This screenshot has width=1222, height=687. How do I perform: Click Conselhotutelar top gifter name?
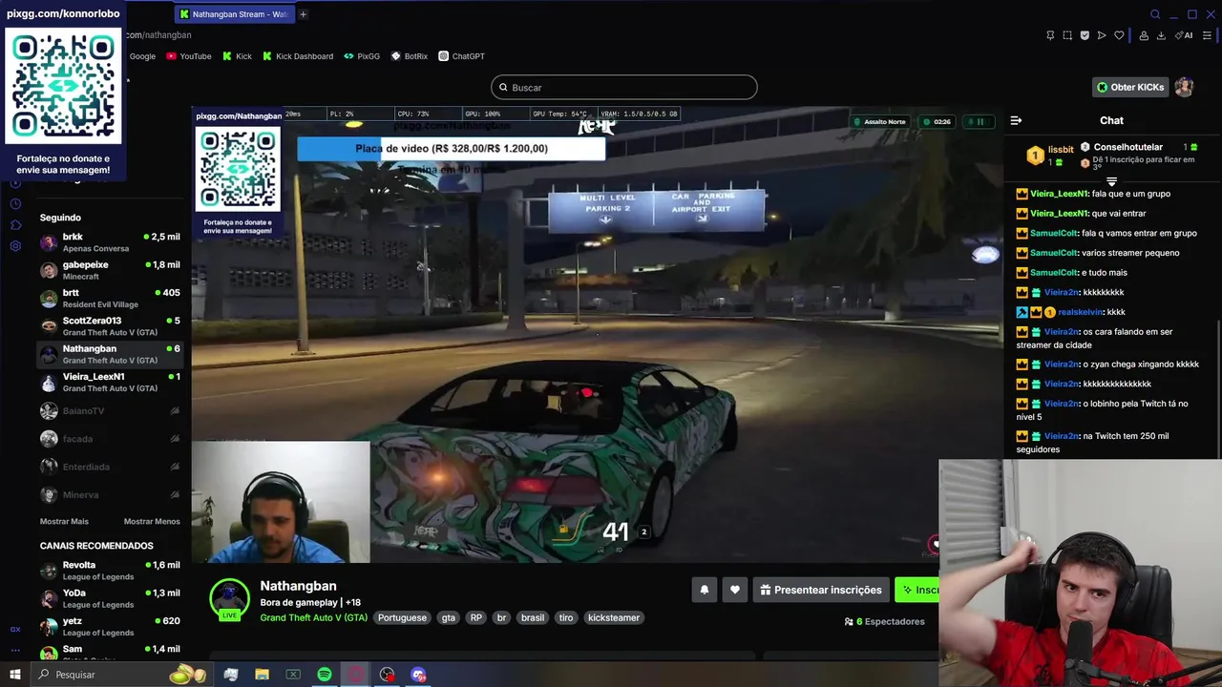coord(1127,147)
